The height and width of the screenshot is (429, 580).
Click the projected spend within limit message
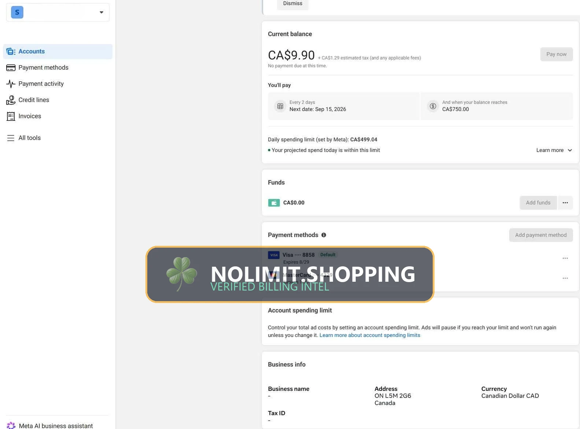tap(326, 150)
